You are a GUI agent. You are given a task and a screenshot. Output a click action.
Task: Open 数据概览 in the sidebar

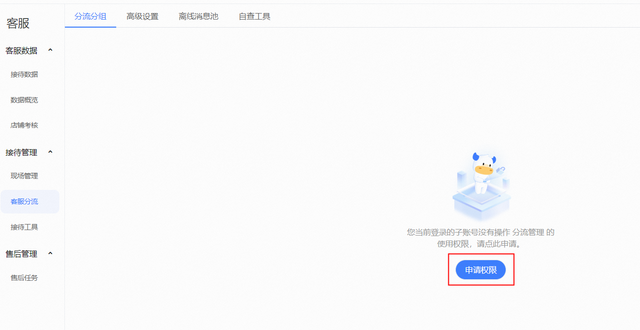point(24,100)
